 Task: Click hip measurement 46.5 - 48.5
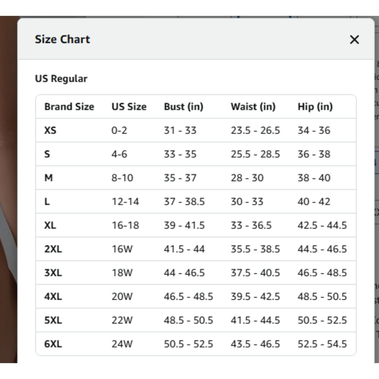[322, 273]
